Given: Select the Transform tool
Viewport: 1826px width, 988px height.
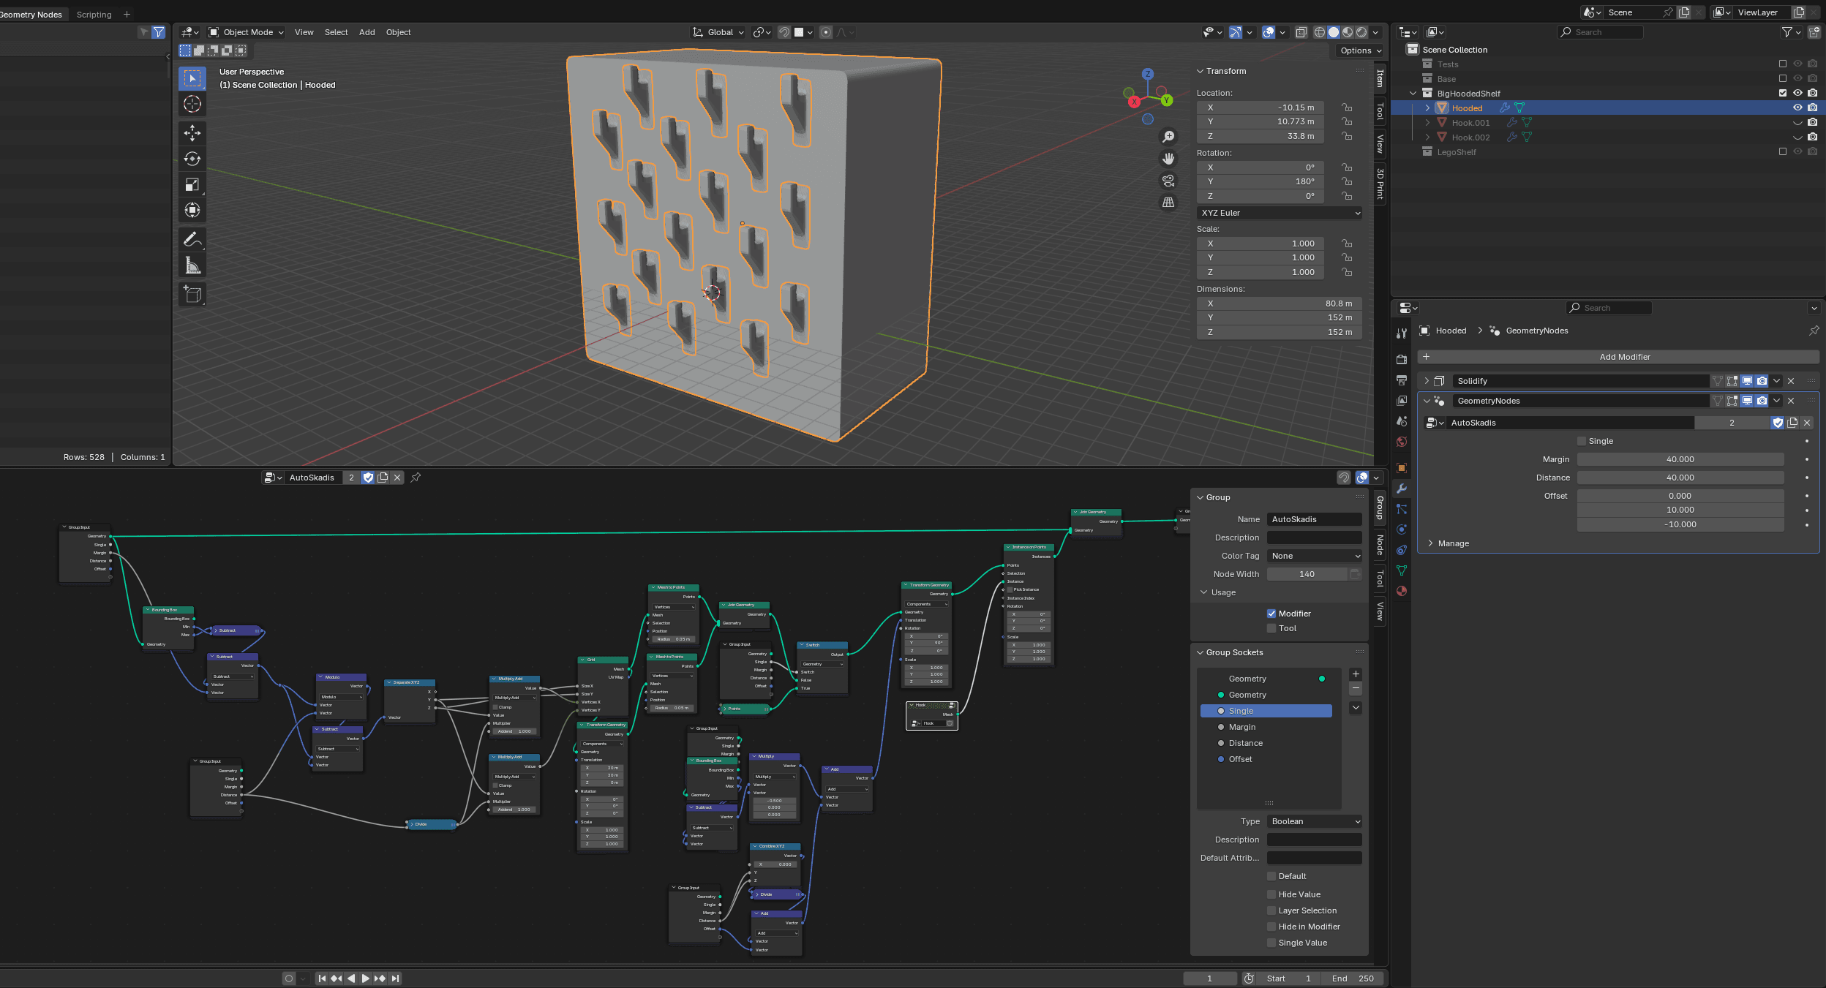Looking at the screenshot, I should [x=192, y=210].
